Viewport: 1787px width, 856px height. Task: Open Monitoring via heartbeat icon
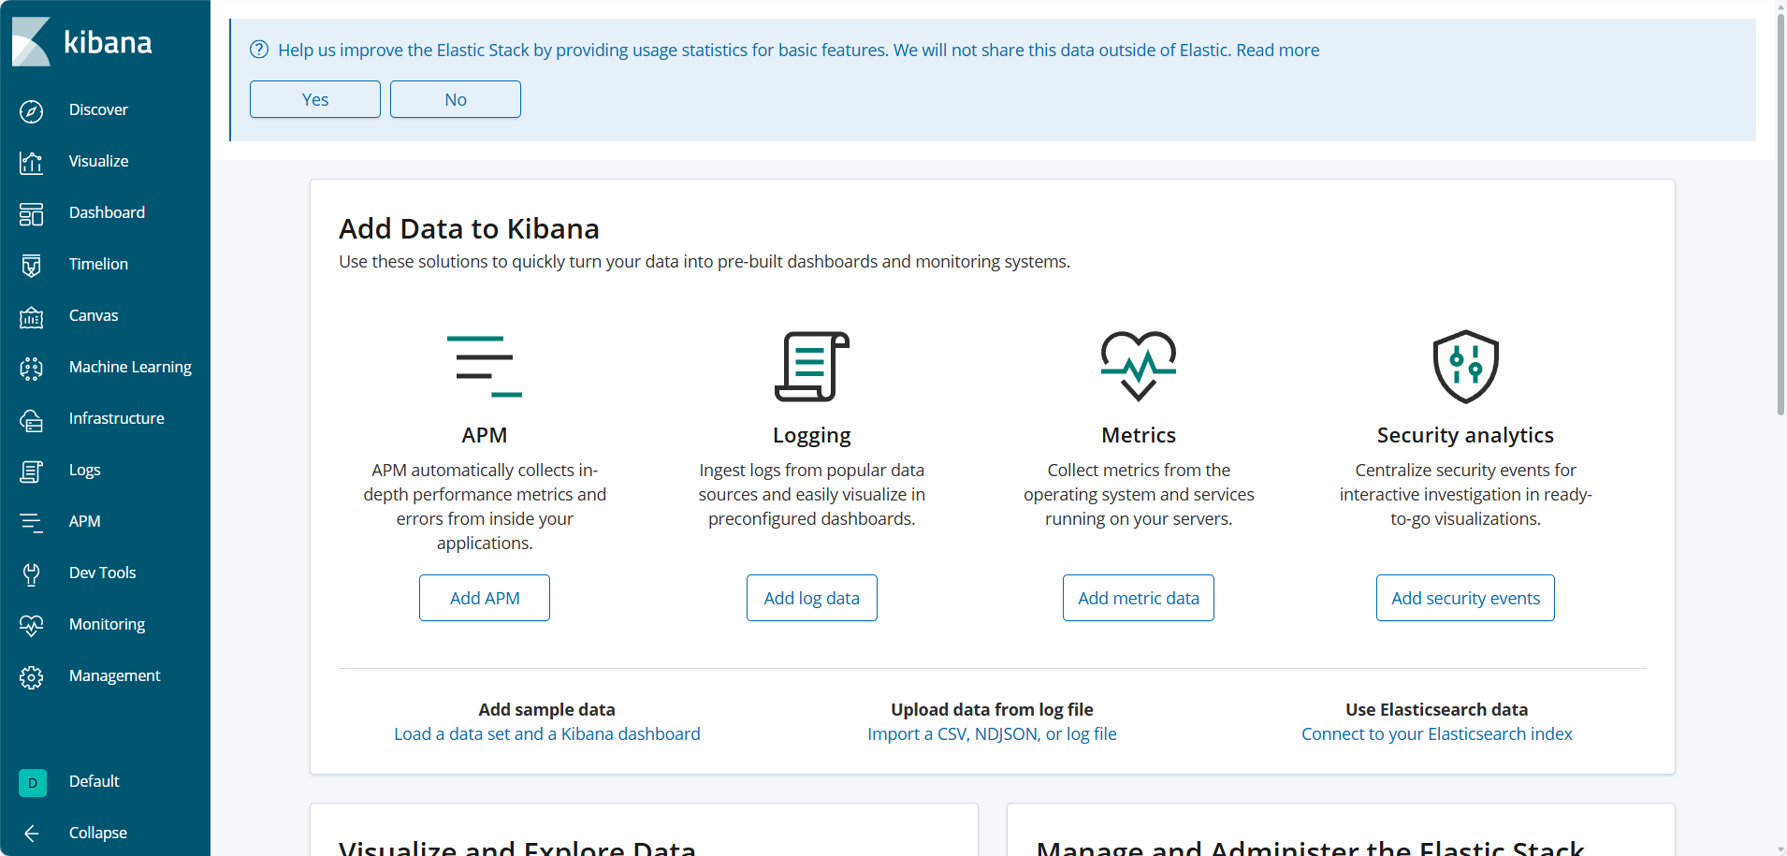coord(32,626)
